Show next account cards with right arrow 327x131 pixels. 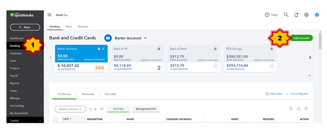pyautogui.click(x=310, y=57)
